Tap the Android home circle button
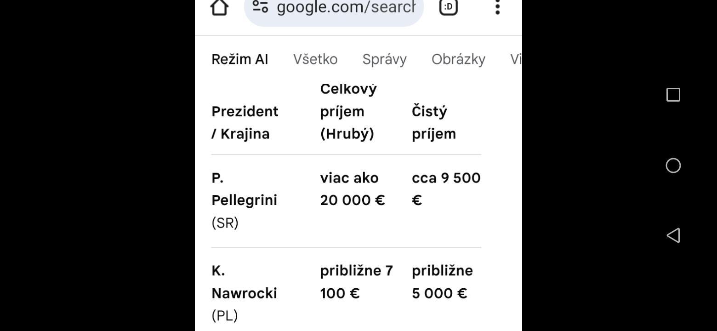717x331 pixels. pyautogui.click(x=673, y=165)
